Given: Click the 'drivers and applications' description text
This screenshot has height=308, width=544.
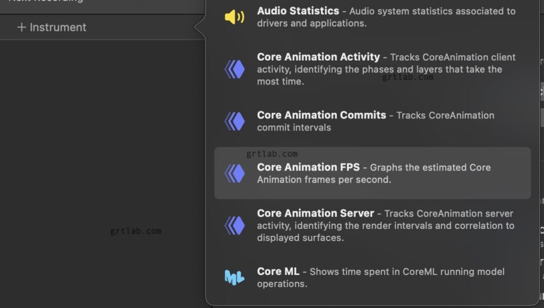Looking at the screenshot, I should tap(312, 23).
